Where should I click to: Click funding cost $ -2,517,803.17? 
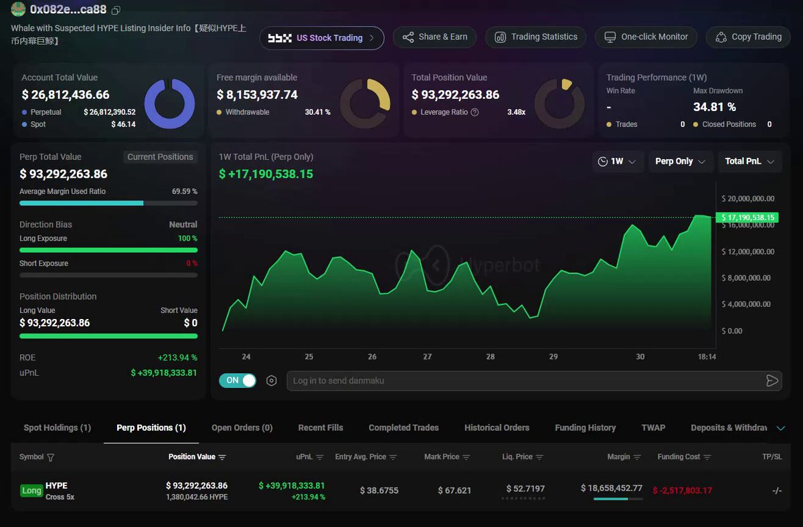682,490
